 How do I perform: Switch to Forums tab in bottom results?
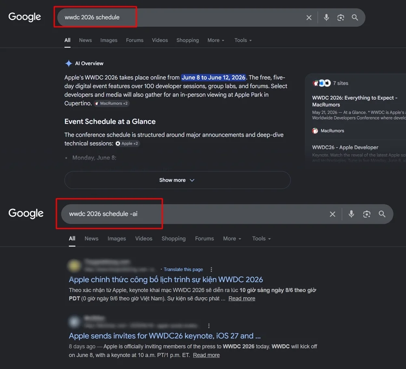pyautogui.click(x=204, y=238)
